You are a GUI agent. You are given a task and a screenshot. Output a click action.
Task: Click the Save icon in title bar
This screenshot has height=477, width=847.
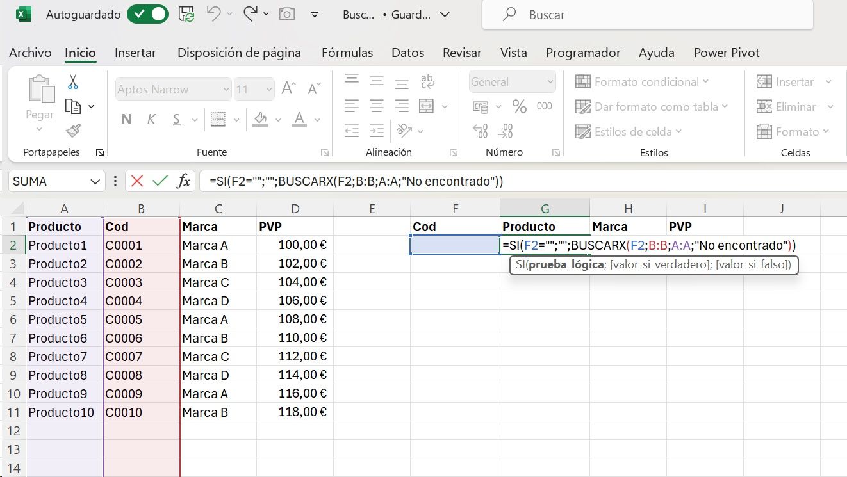pos(186,14)
